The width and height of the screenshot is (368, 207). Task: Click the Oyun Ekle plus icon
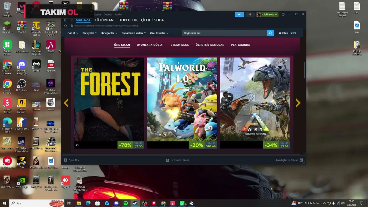tap(65, 160)
